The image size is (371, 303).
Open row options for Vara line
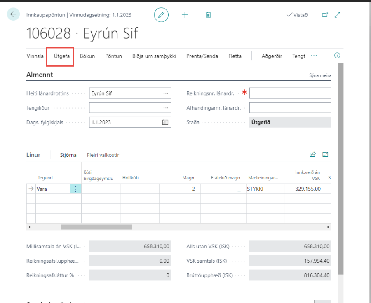coord(75,189)
